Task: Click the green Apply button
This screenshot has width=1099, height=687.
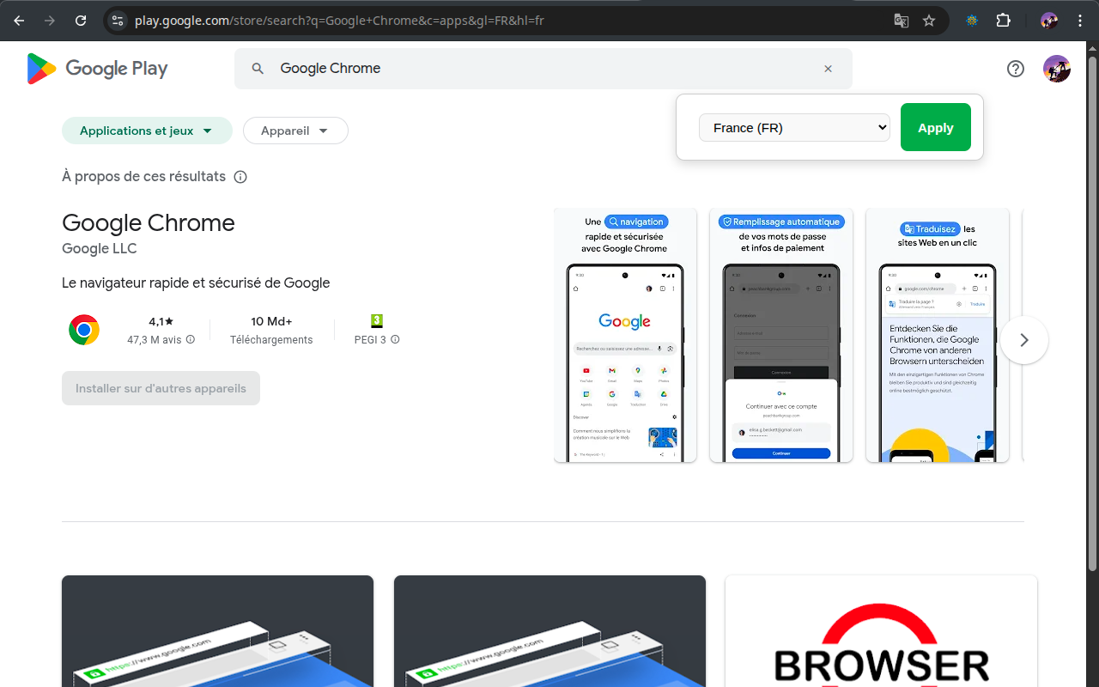Action: (936, 127)
